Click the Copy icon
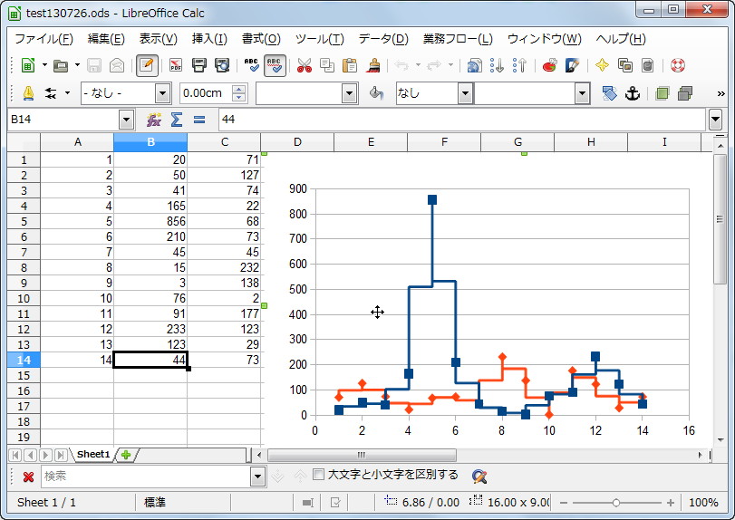 (x=327, y=65)
